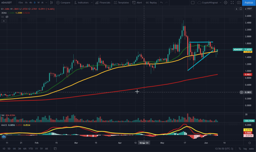Select the MACD indicator legend
The image size is (256, 152).
(4, 125)
